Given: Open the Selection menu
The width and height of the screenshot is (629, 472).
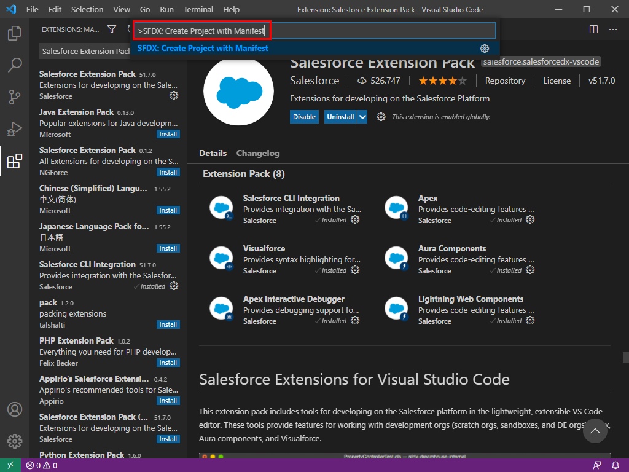Looking at the screenshot, I should [87, 9].
